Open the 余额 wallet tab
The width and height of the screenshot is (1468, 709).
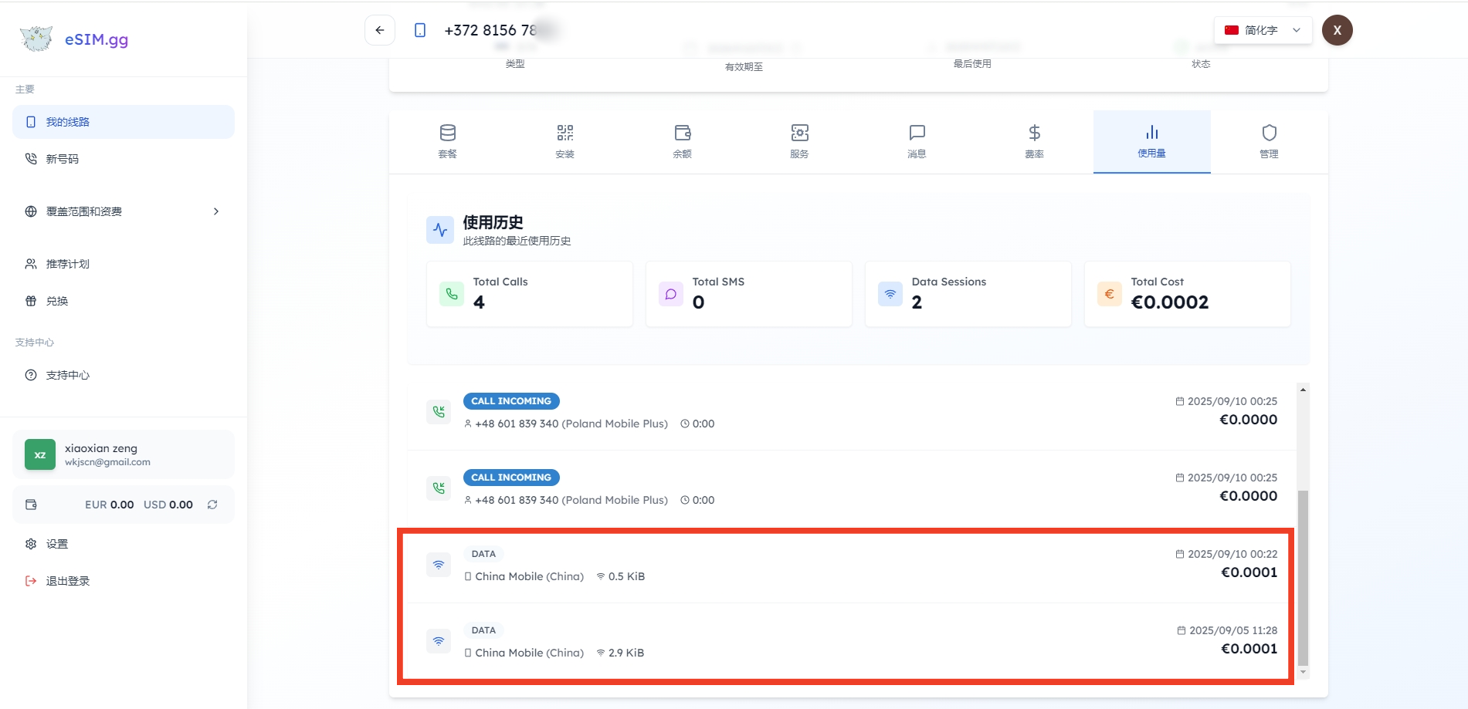pos(682,142)
